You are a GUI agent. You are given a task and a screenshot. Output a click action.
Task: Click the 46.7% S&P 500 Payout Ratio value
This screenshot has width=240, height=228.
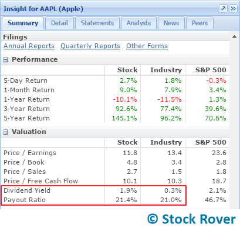215,200
